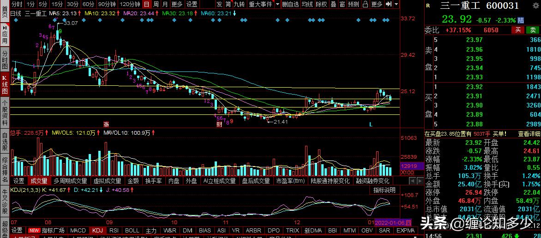Screen dimensions: 541x238
Task: Click the 指标说明 indicator description button
Action: [x=385, y=190]
